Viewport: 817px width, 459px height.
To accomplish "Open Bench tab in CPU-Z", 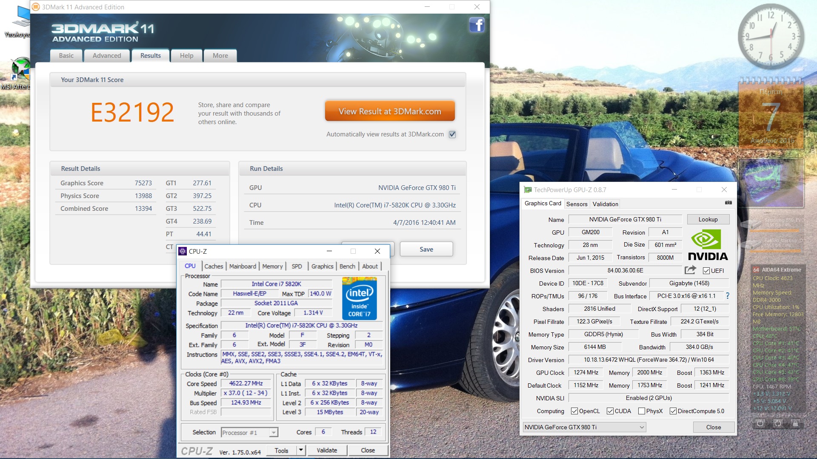I will coord(347,266).
